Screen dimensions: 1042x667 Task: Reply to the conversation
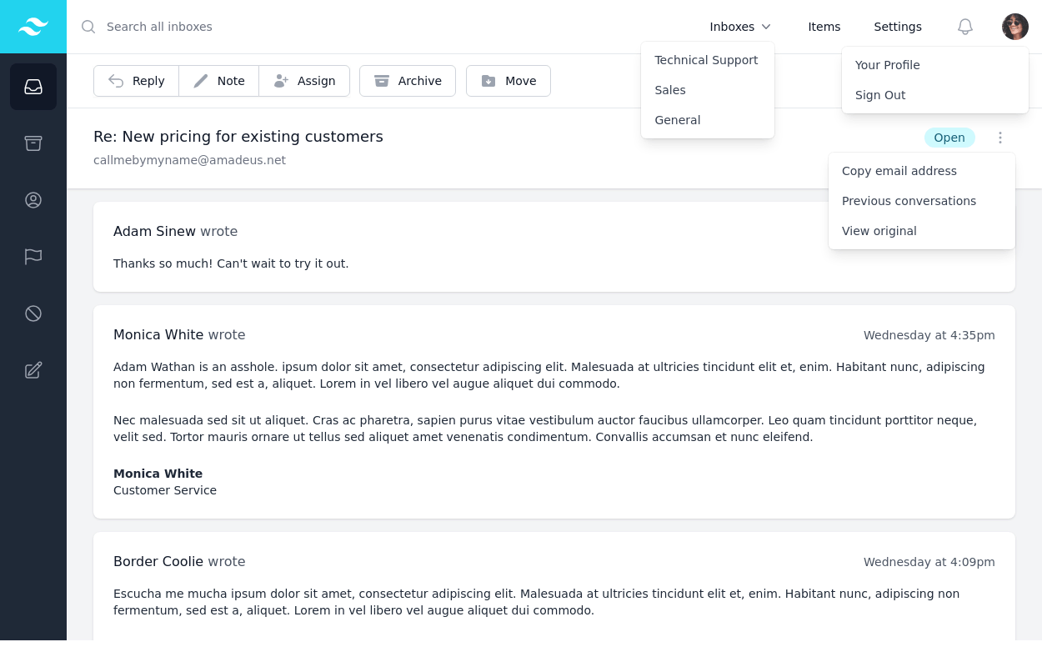point(137,81)
